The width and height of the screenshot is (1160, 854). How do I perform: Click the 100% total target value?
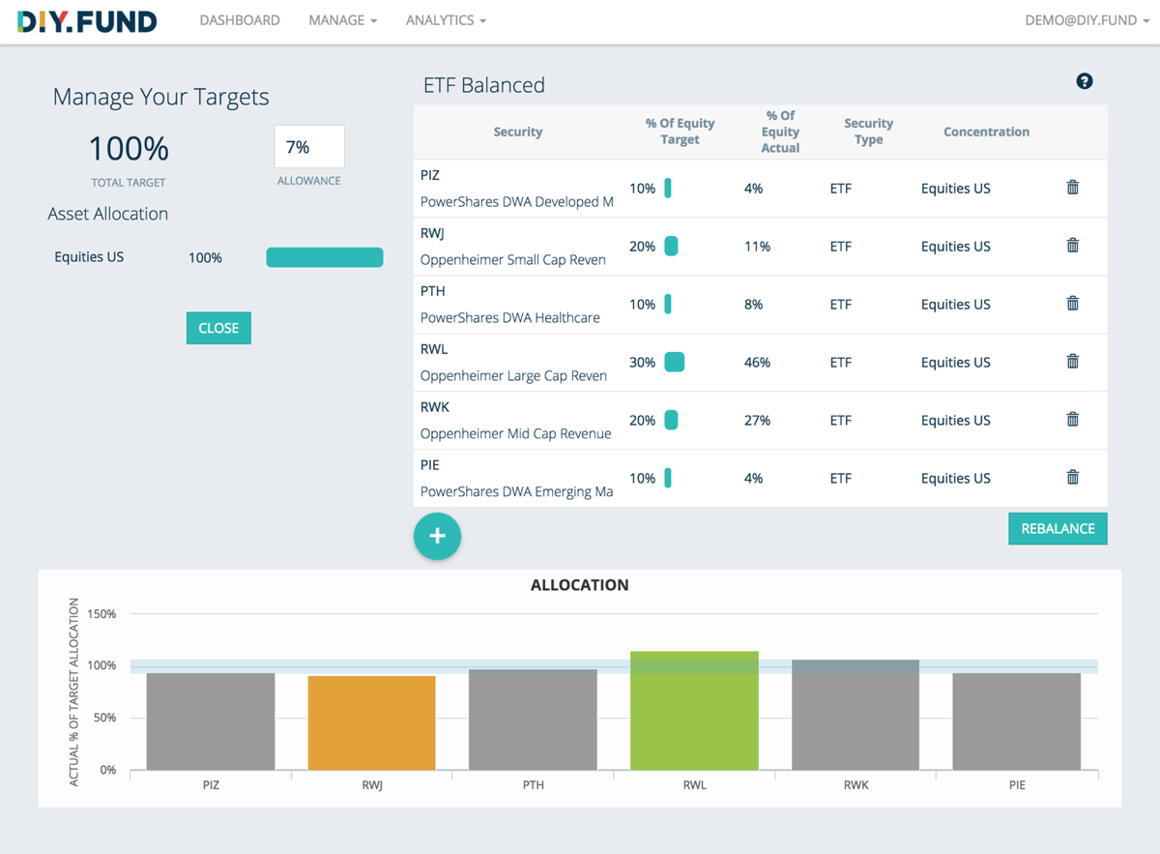tap(129, 148)
